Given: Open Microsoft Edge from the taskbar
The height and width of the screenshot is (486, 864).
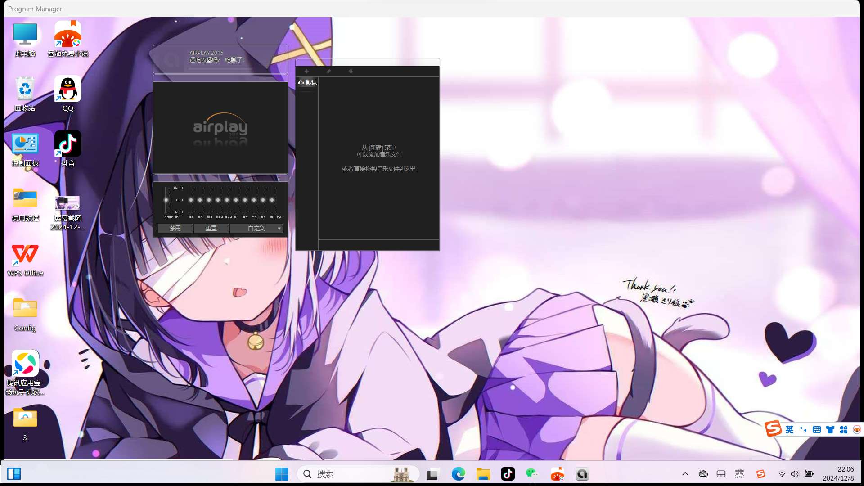Looking at the screenshot, I should [458, 474].
